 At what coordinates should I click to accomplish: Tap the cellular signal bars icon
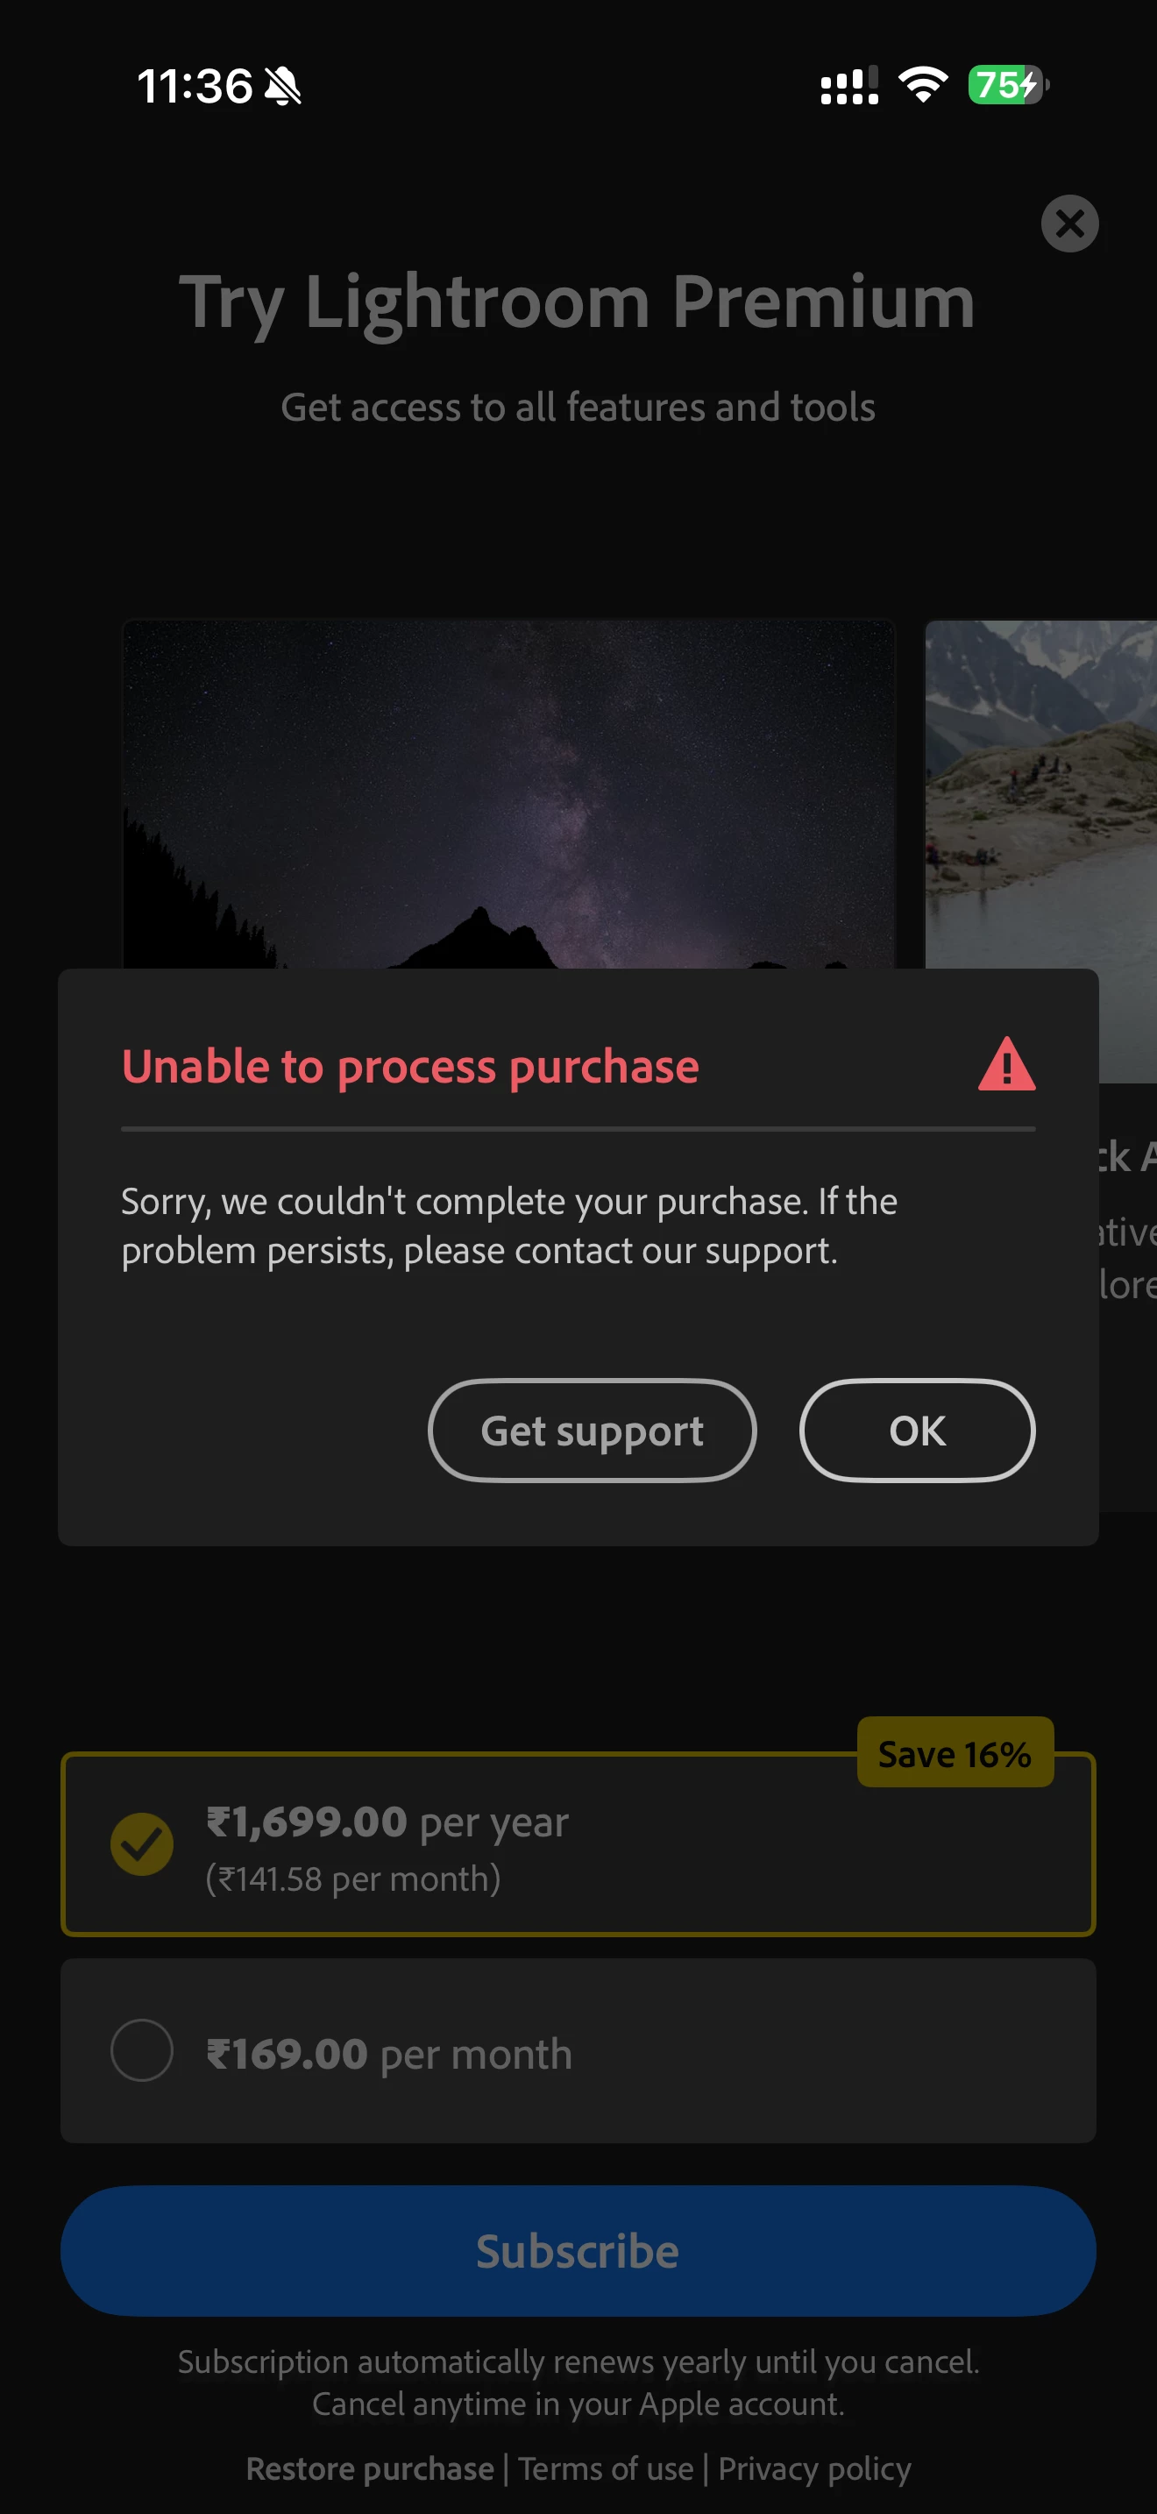coord(848,85)
